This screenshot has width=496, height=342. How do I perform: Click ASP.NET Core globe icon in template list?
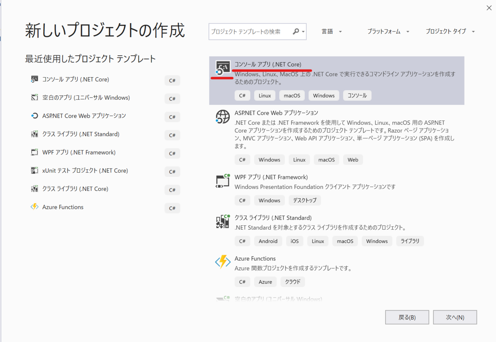(222, 116)
